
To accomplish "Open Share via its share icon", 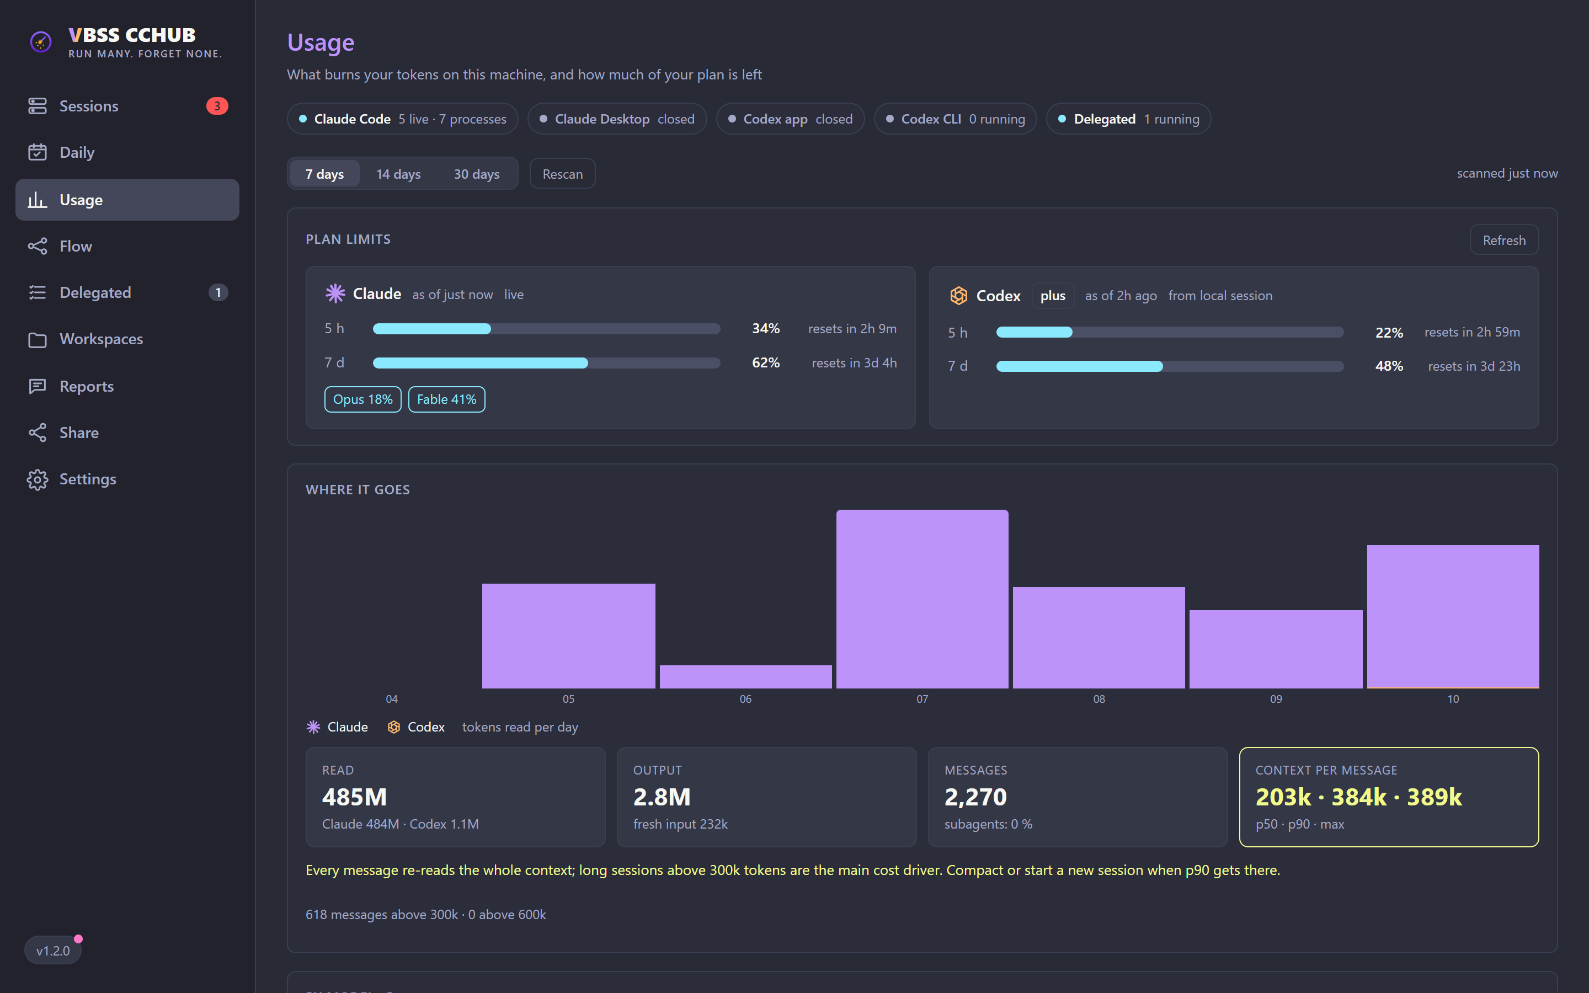I will [38, 433].
